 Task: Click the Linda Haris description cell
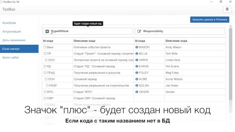(x=195, y=60)
